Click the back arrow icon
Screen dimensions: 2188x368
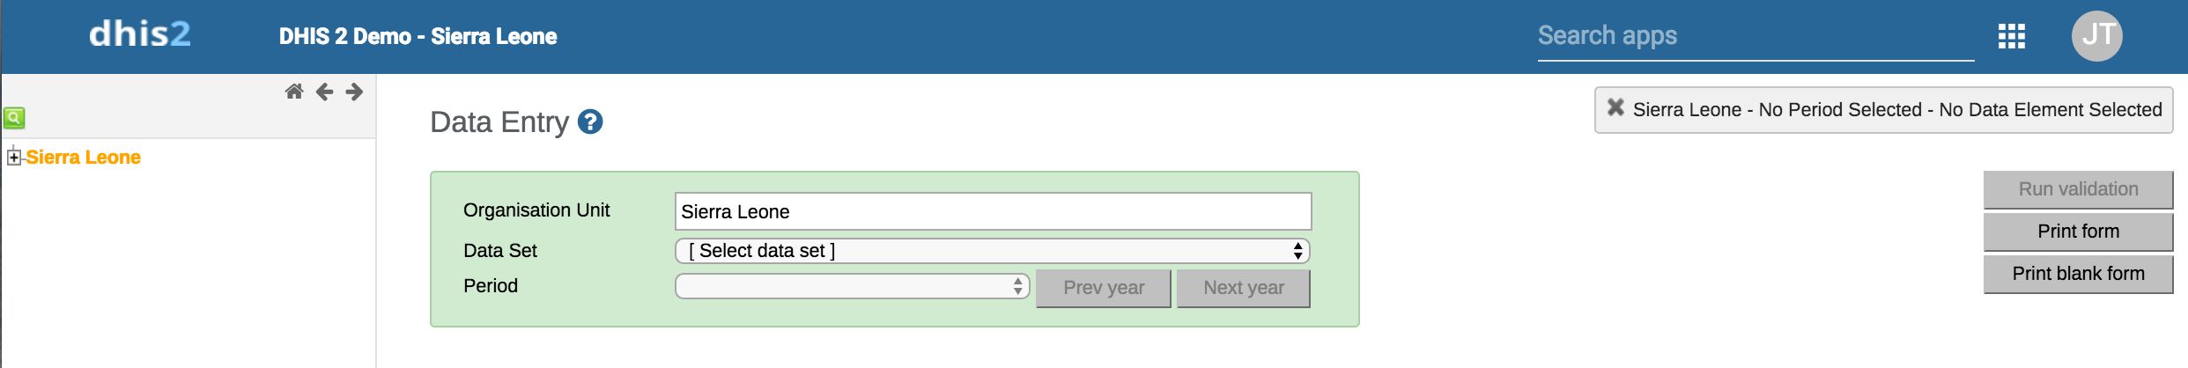[x=324, y=92]
